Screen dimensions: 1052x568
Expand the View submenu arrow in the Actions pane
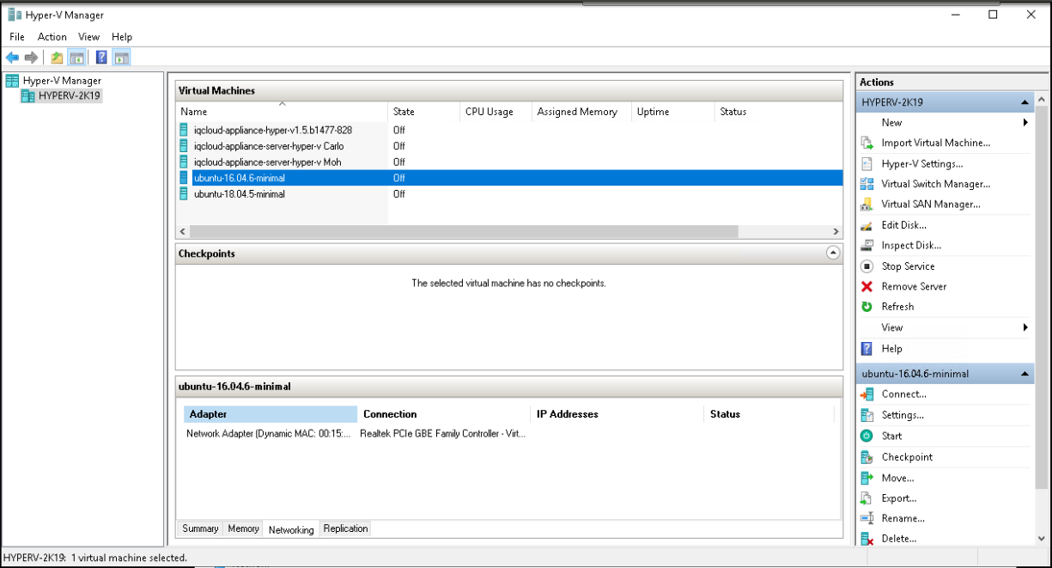[x=1025, y=327]
